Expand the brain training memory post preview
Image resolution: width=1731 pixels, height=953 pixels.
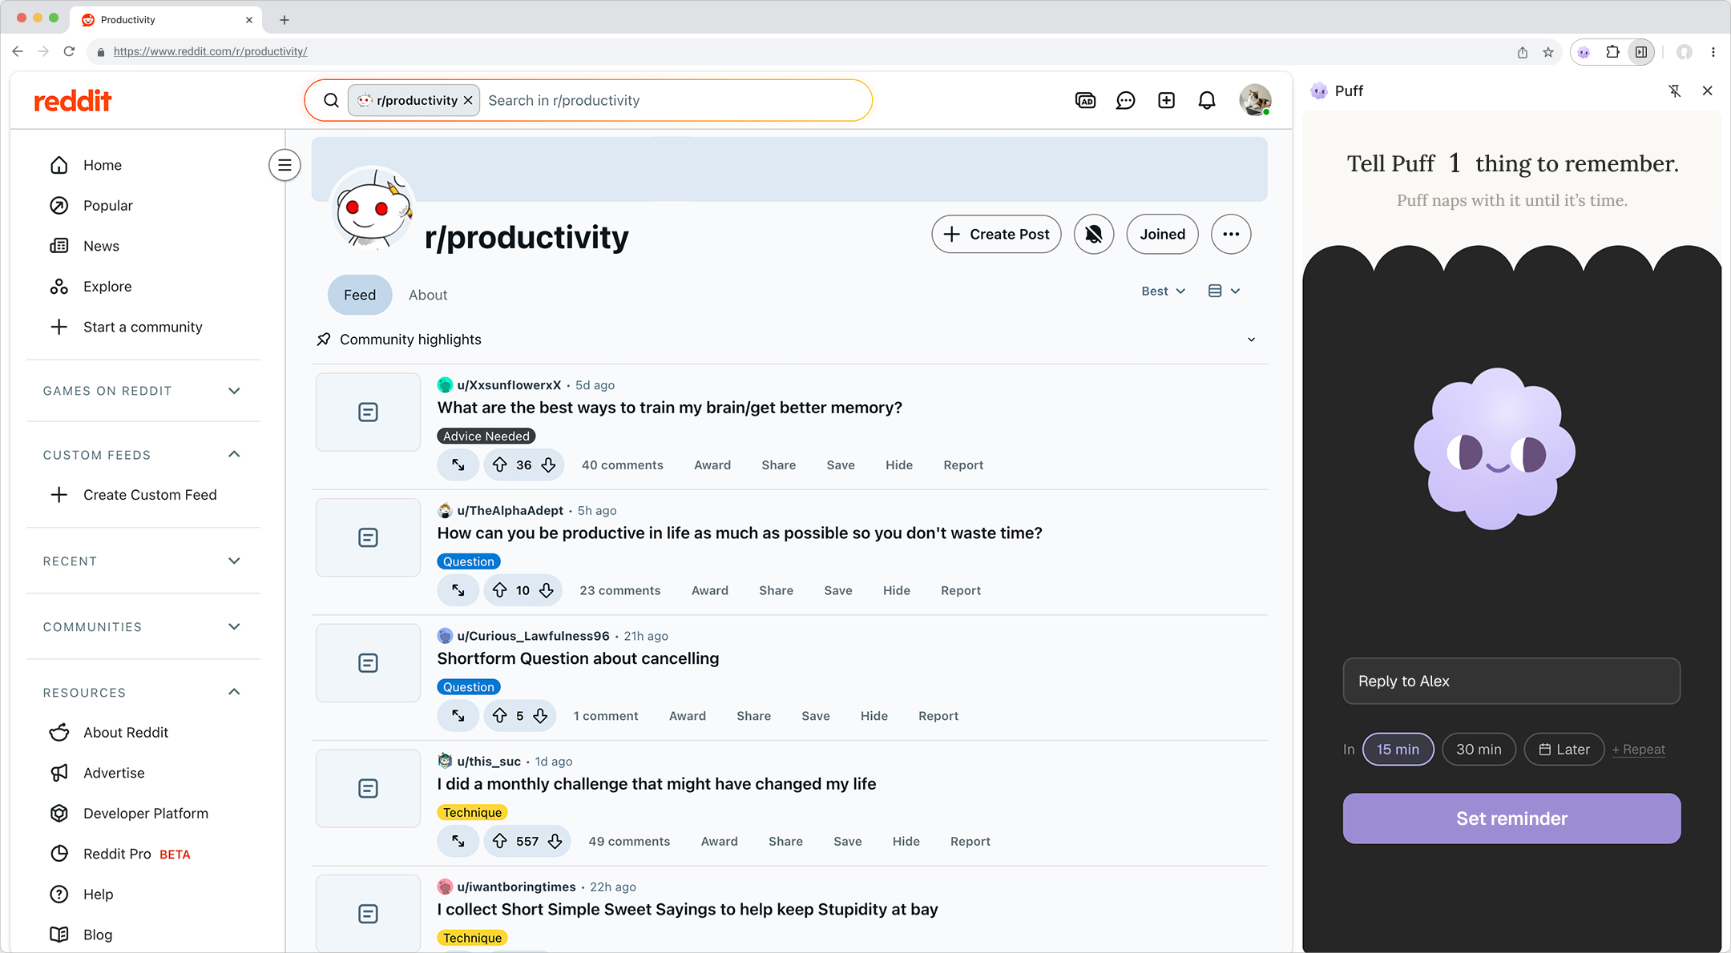(x=458, y=464)
